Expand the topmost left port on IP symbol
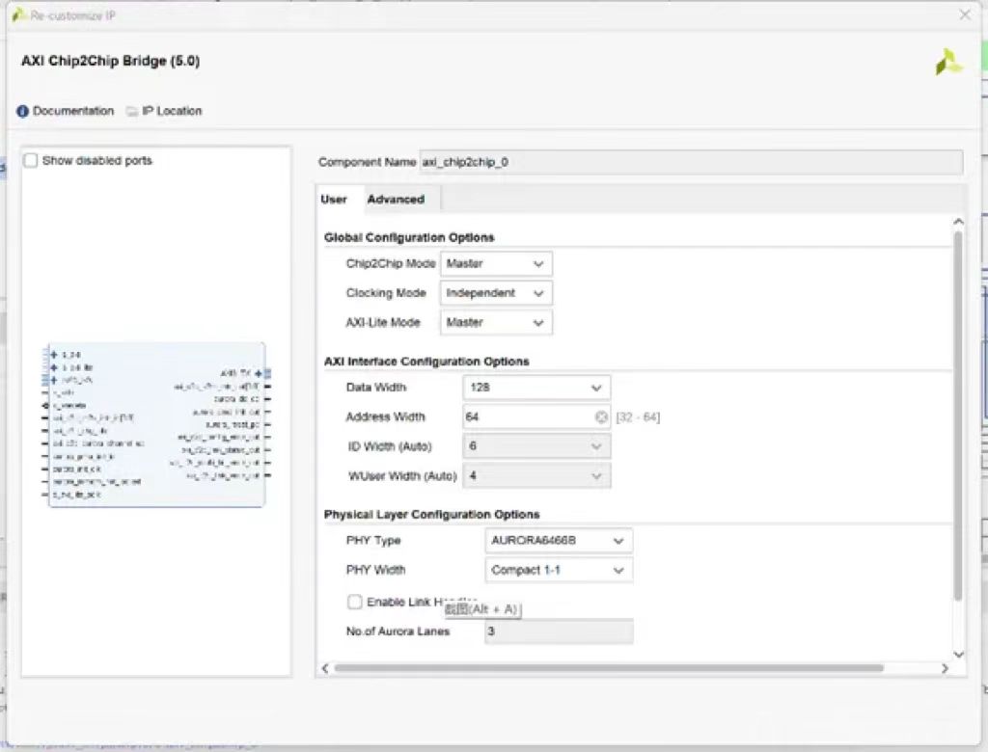 coord(54,355)
